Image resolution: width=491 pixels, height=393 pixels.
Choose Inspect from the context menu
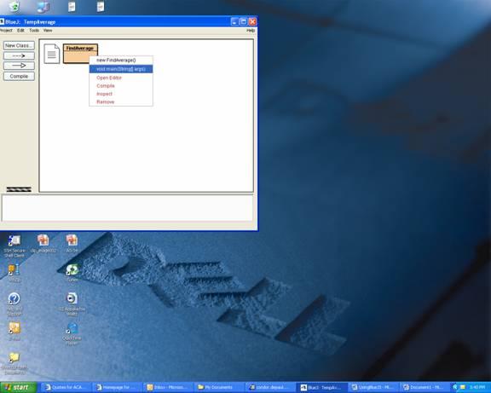pos(104,94)
